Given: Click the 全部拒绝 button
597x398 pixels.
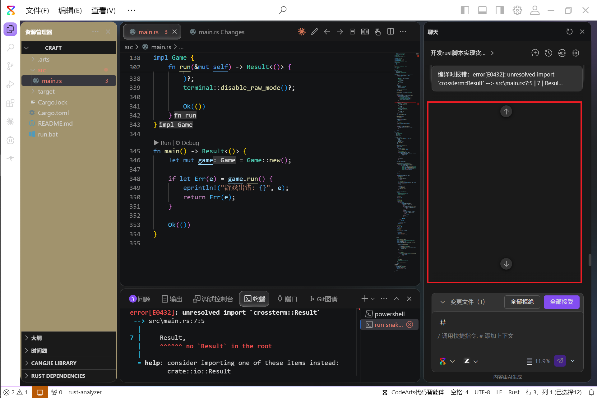Looking at the screenshot, I should point(522,302).
